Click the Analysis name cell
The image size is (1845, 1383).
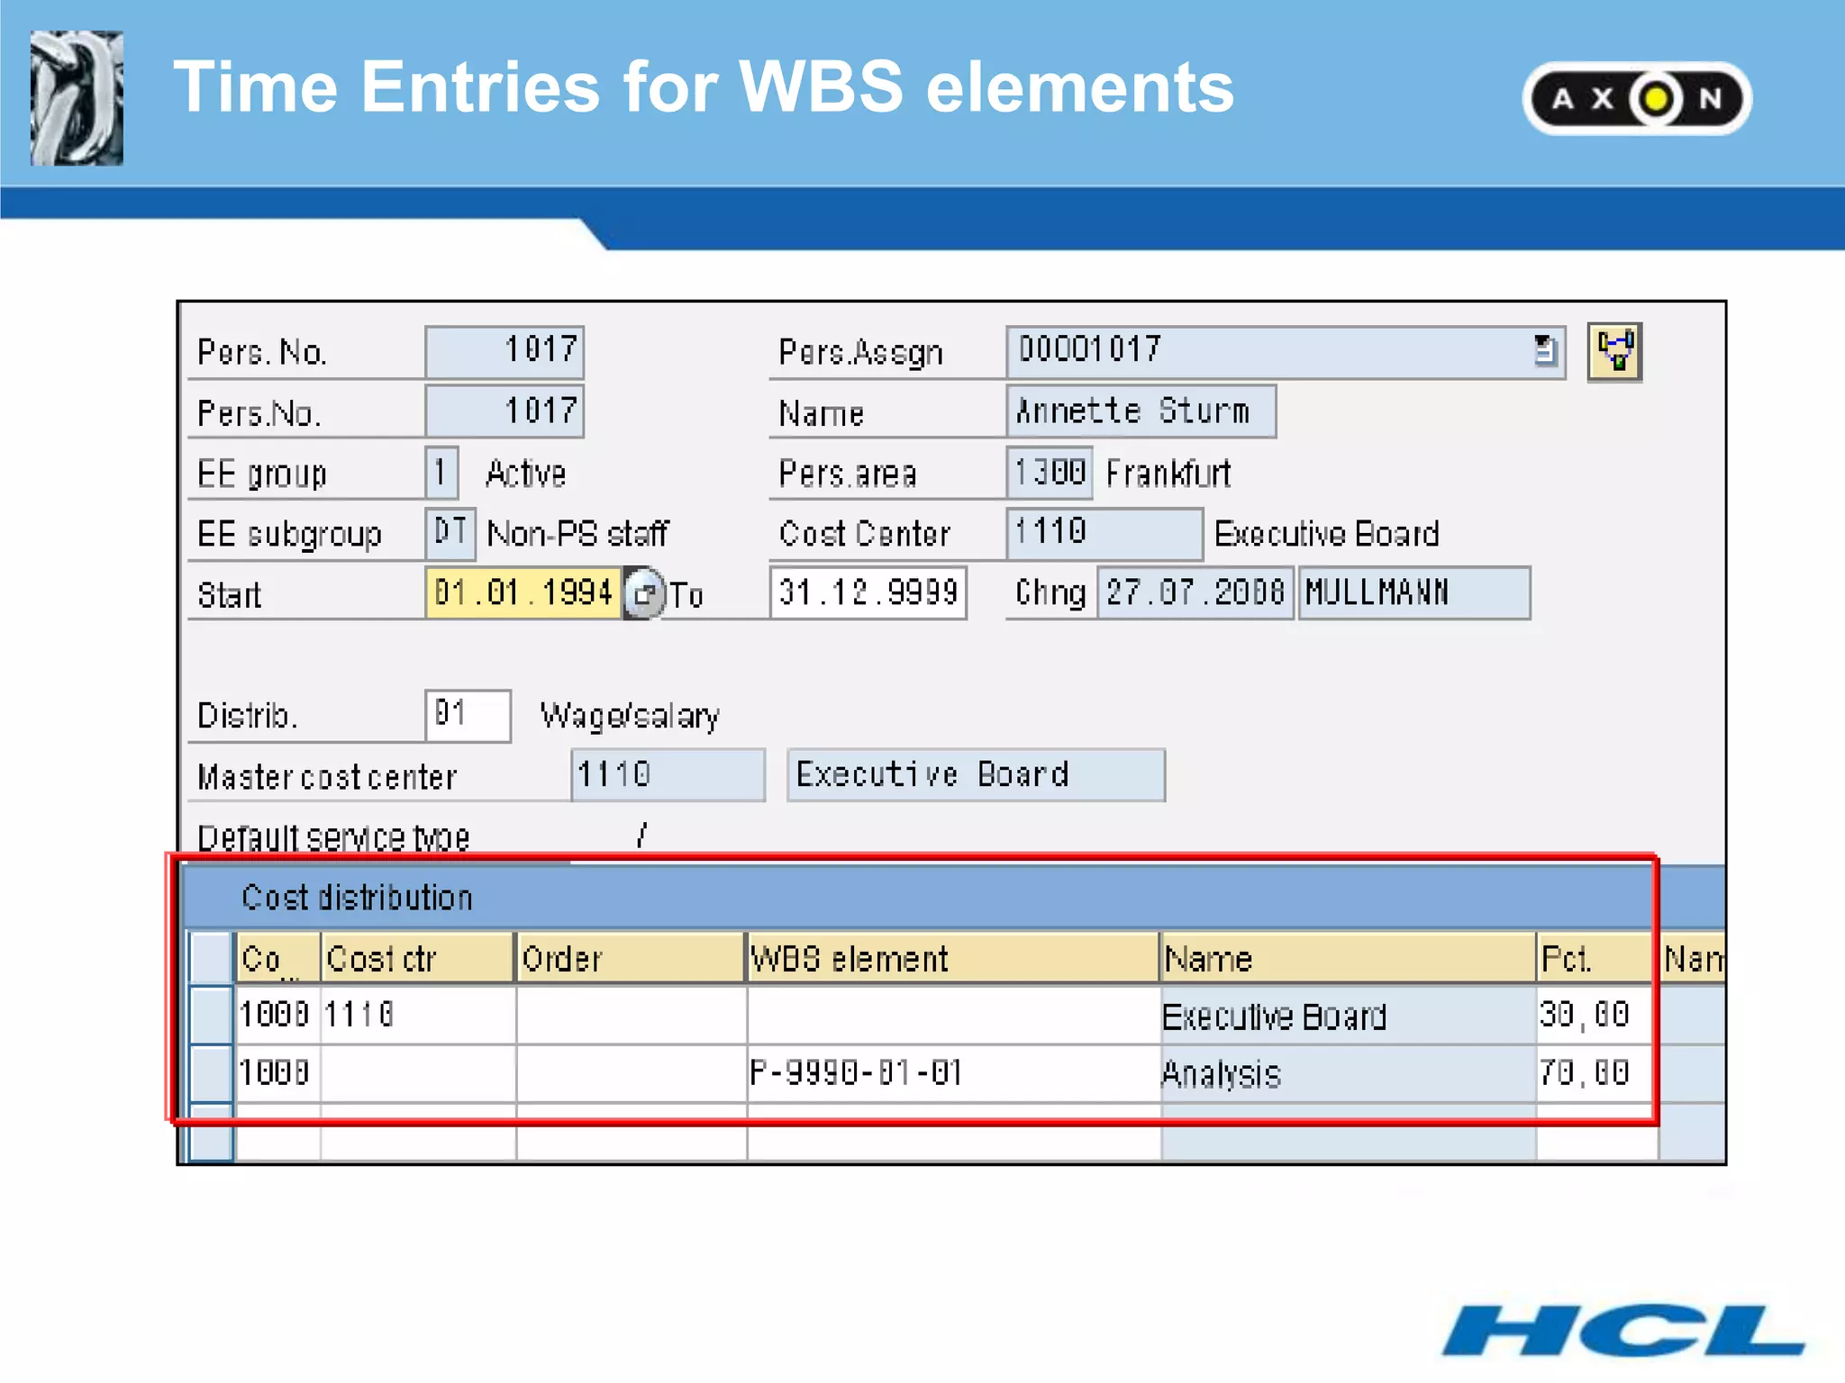tap(1349, 1073)
